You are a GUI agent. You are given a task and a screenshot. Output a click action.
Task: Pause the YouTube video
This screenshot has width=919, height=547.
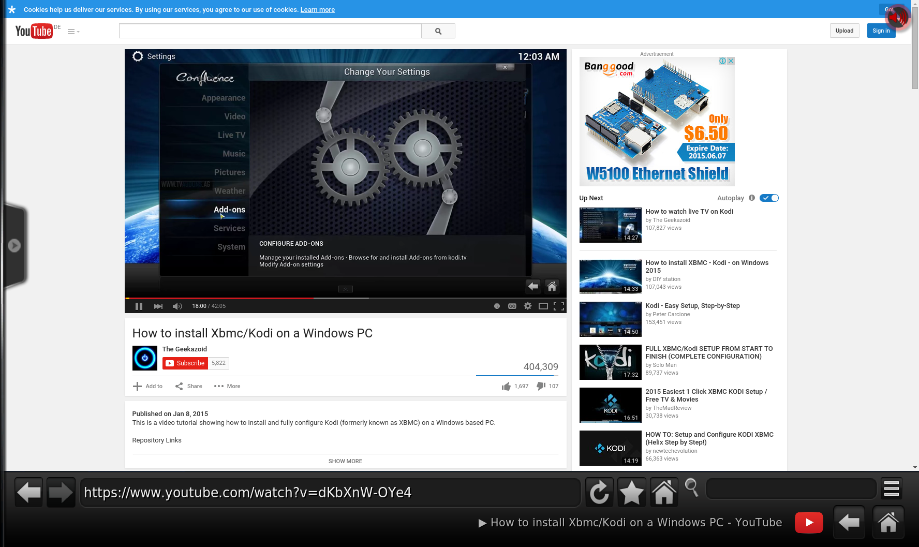139,306
